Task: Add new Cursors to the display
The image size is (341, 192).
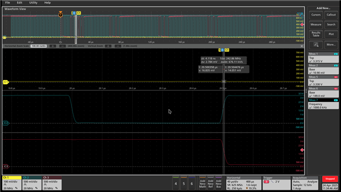Action: [x=316, y=15]
